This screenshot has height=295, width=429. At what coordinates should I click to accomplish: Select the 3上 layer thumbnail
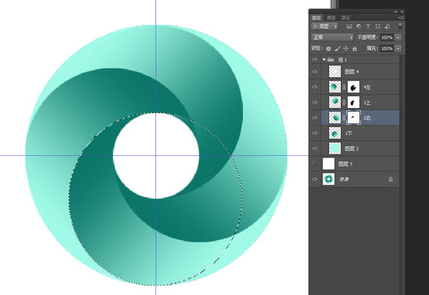(x=335, y=102)
